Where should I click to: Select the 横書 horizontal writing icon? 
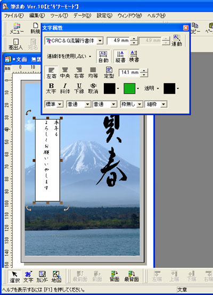pyautogui.click(x=134, y=56)
